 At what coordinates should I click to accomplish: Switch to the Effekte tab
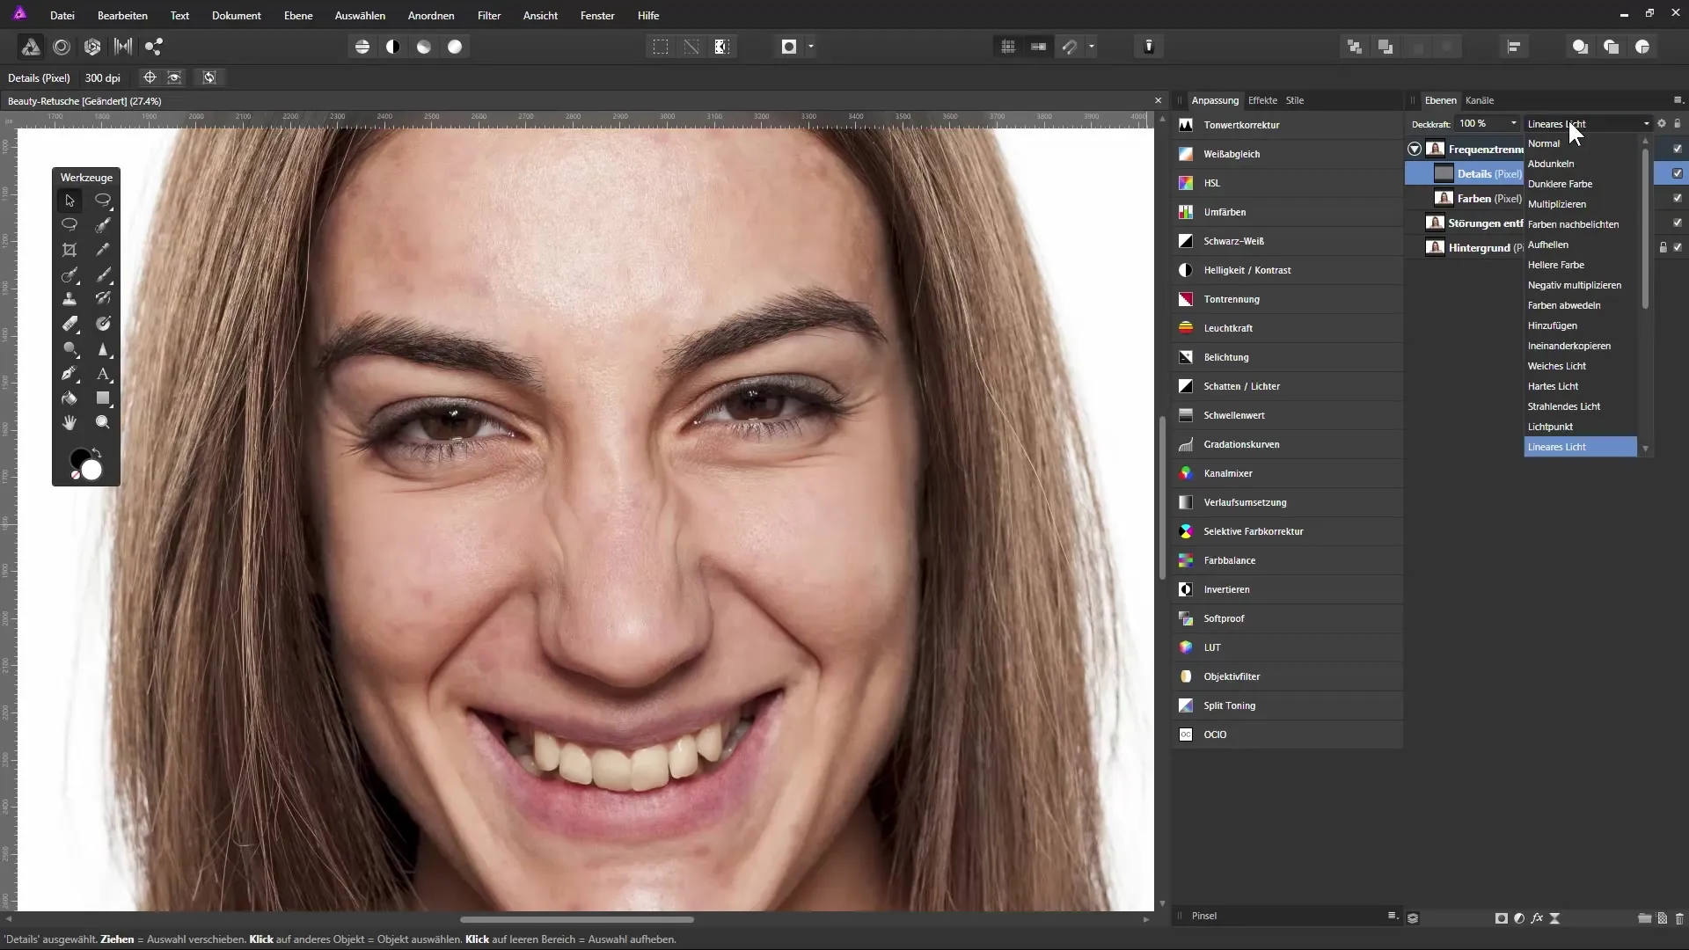(1262, 100)
